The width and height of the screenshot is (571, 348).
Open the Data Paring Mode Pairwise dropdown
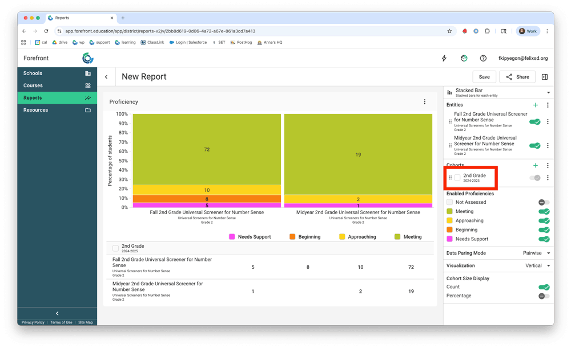click(x=536, y=253)
